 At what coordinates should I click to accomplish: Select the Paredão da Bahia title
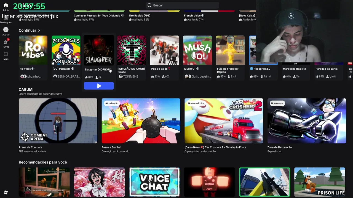[327, 69]
